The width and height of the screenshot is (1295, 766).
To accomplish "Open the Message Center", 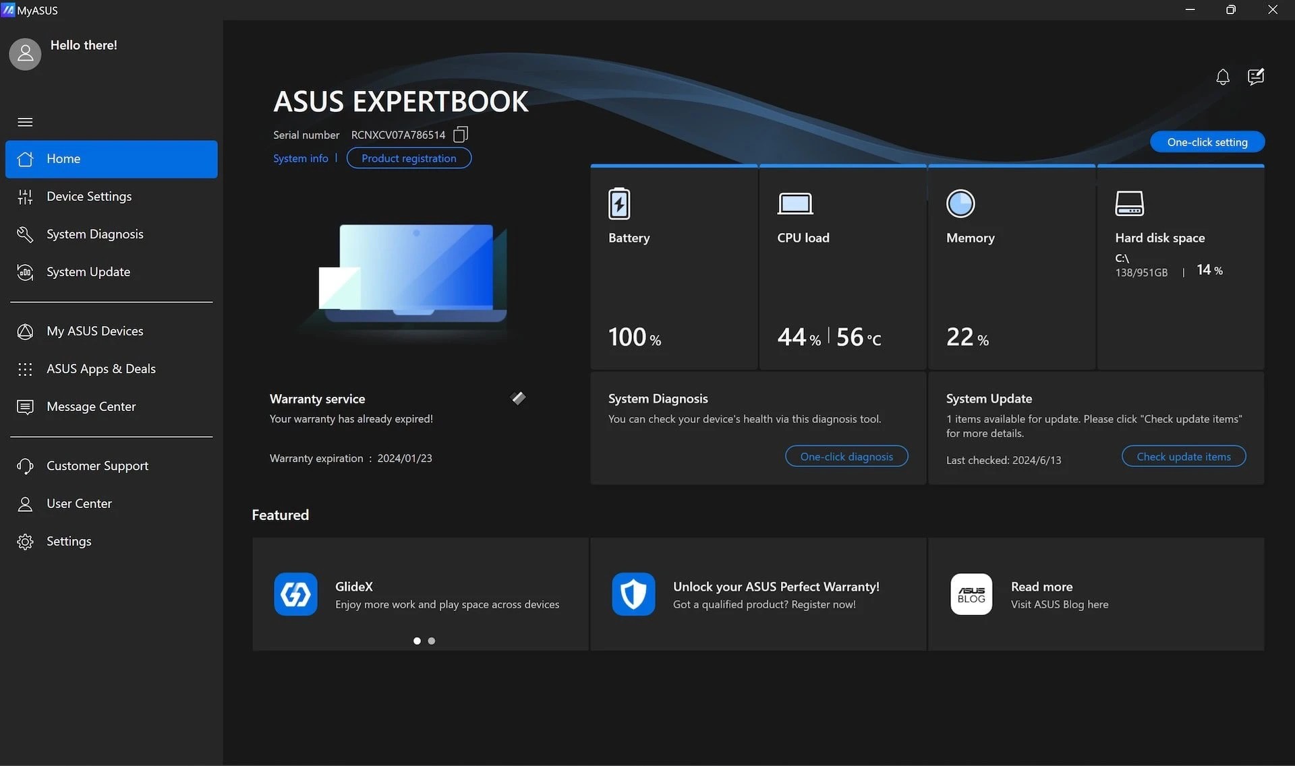I will pyautogui.click(x=91, y=406).
